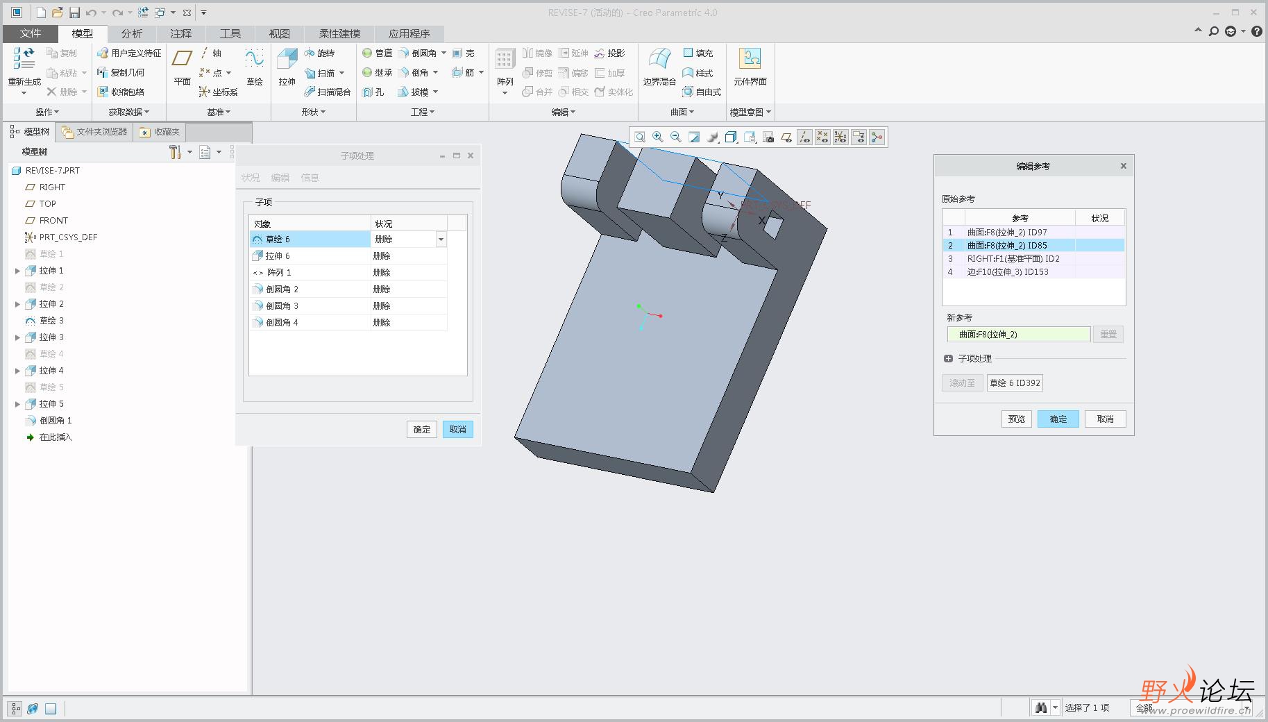
Task: Open the 模型意图 group dropdown
Action: (751, 112)
